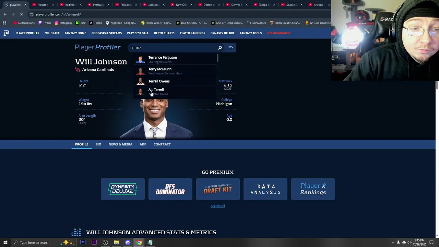This screenshot has height=247, width=439.
Task: Open DGF MOVIES PART2 bookmark
Action: click(x=191, y=23)
